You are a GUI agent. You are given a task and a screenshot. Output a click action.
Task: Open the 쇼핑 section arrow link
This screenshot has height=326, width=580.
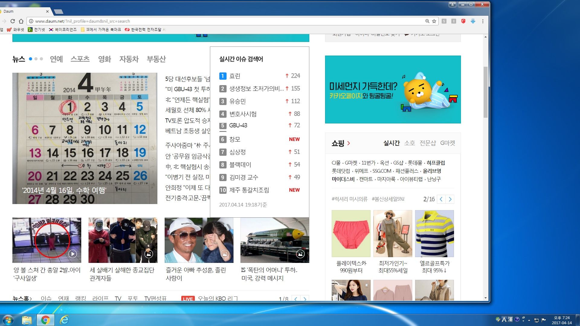pos(349,143)
